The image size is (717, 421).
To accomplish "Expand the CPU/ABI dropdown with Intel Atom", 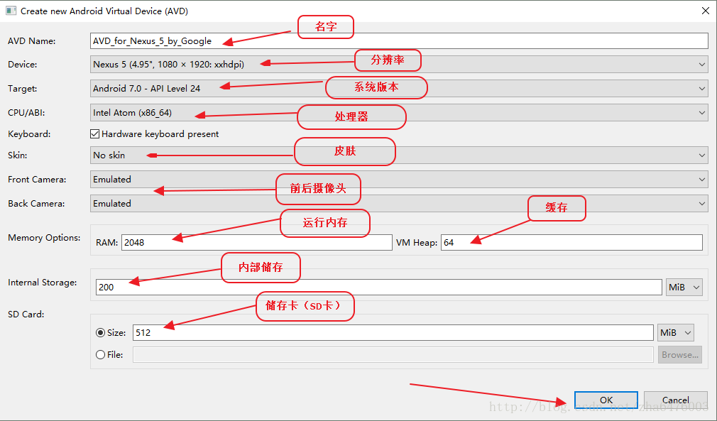I will click(399, 112).
